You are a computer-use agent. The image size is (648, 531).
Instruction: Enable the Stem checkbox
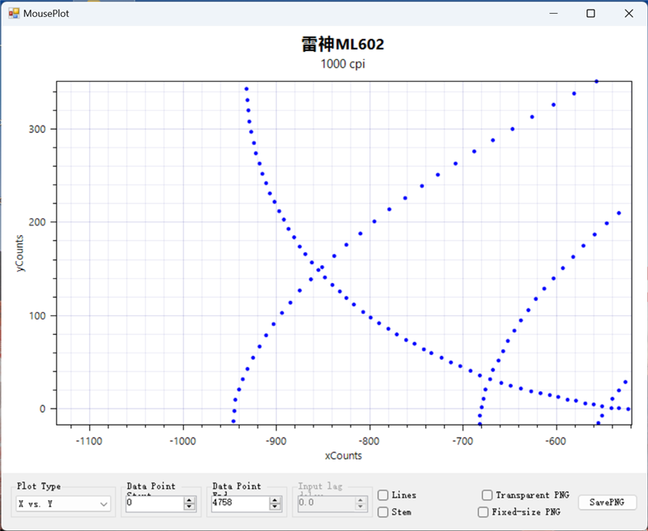click(x=383, y=512)
